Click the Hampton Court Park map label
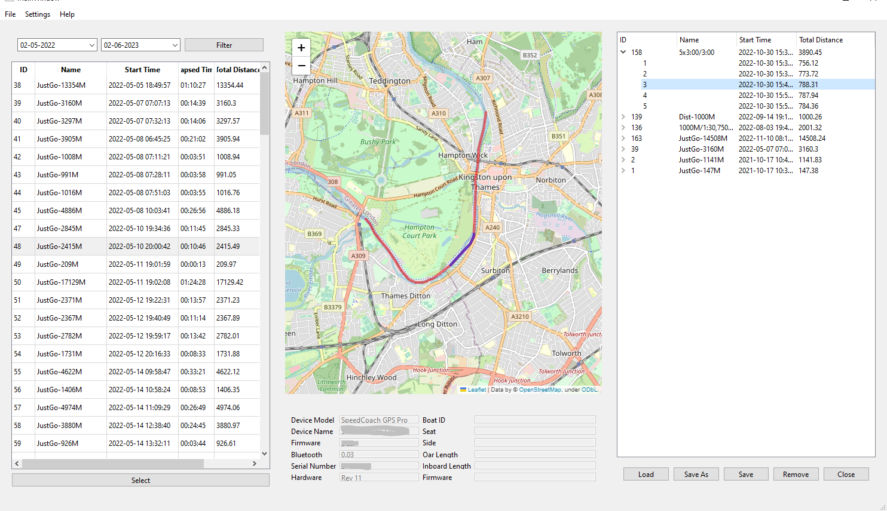This screenshot has width=887, height=511. [x=420, y=231]
